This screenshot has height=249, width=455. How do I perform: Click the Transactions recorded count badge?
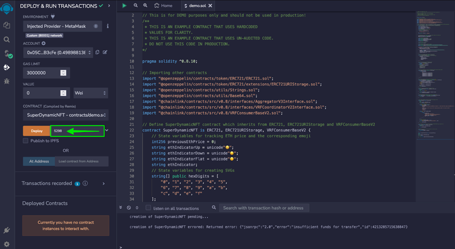tap(77, 184)
